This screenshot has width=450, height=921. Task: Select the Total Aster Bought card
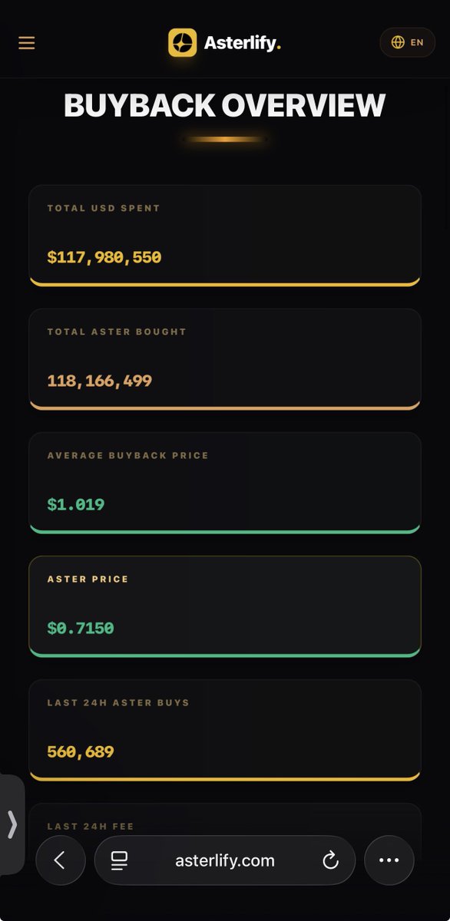[225, 359]
